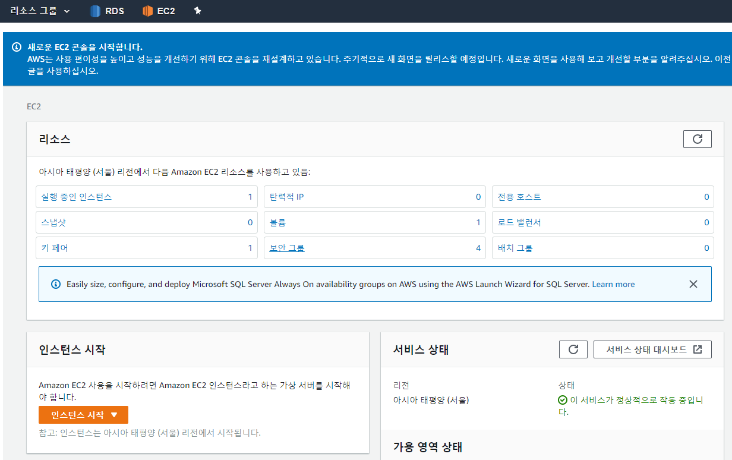The image size is (732, 460).
Task: Open the 전용 호스트 resource link
Action: click(520, 197)
